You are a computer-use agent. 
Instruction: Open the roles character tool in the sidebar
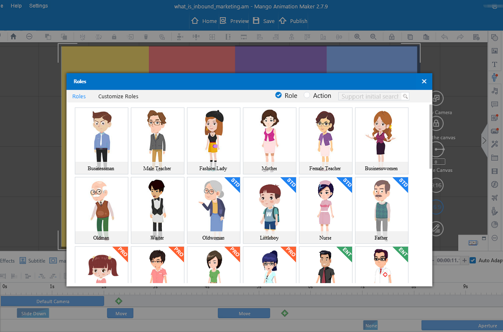(x=495, y=77)
